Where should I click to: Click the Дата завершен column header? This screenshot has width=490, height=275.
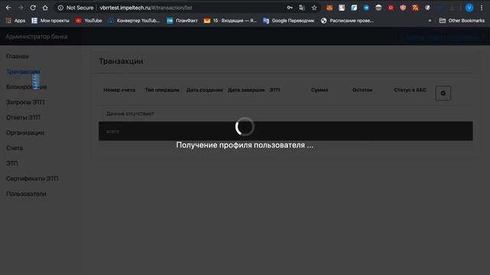click(247, 90)
